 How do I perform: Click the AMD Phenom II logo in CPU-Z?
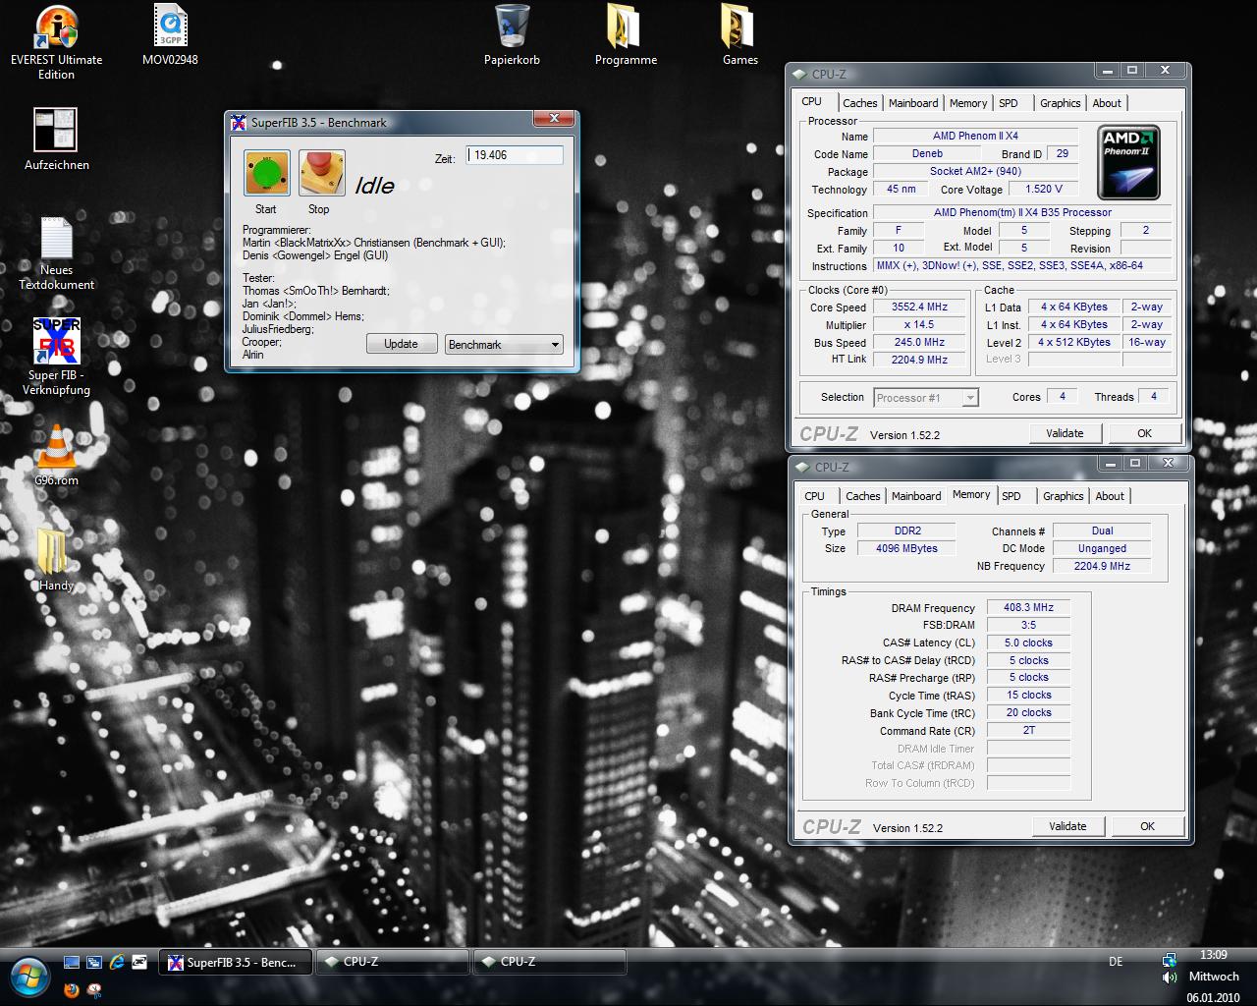[1128, 162]
